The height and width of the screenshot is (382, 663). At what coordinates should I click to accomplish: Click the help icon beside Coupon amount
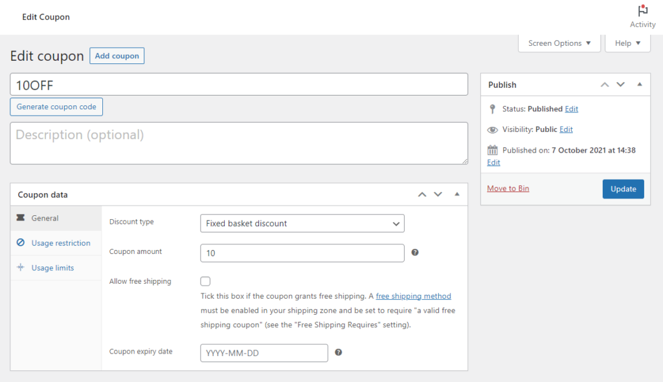(x=414, y=253)
